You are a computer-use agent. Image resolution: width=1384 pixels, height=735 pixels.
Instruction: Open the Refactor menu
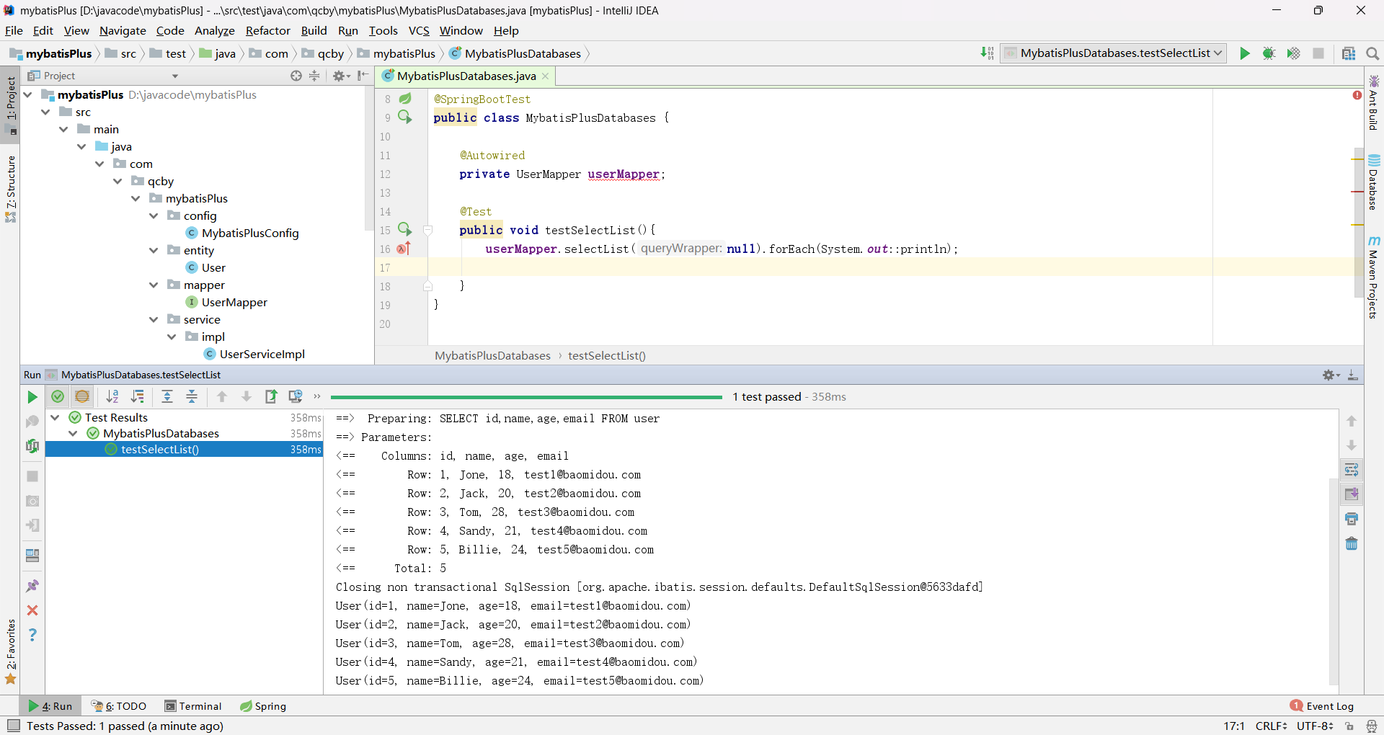click(x=267, y=30)
